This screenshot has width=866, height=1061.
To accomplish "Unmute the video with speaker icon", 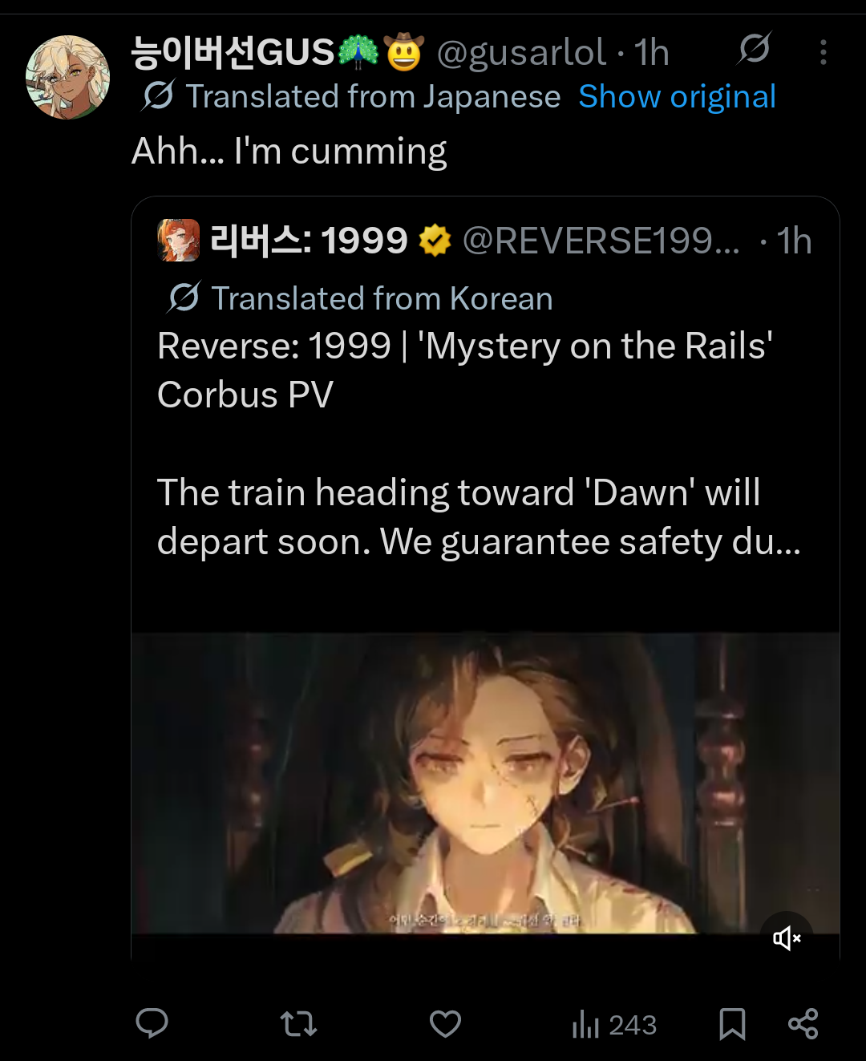I will (x=787, y=937).
